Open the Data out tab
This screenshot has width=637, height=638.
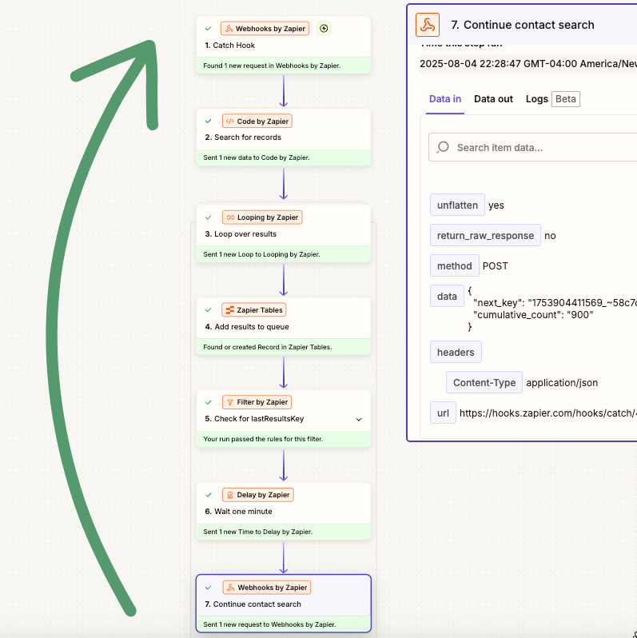[493, 99]
